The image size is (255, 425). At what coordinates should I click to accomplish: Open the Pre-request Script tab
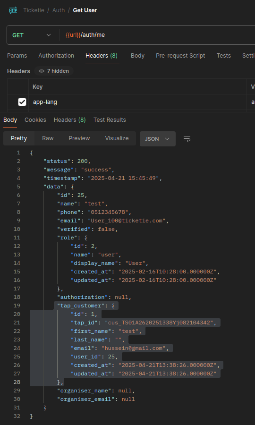[180, 56]
